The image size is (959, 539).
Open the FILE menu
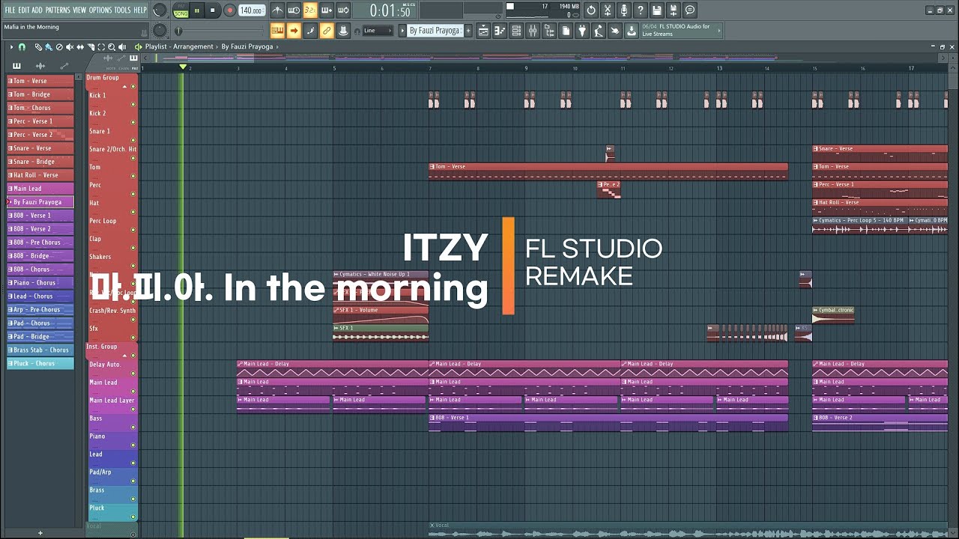pos(10,10)
